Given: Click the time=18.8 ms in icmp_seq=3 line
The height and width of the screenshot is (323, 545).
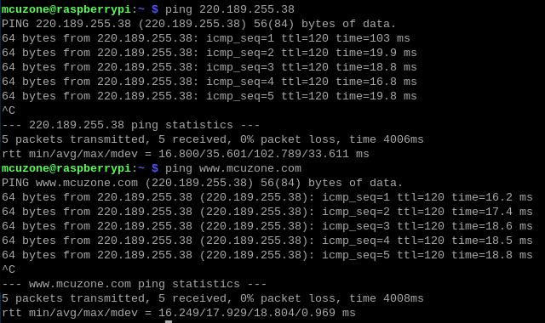Looking at the screenshot, I should (376, 67).
